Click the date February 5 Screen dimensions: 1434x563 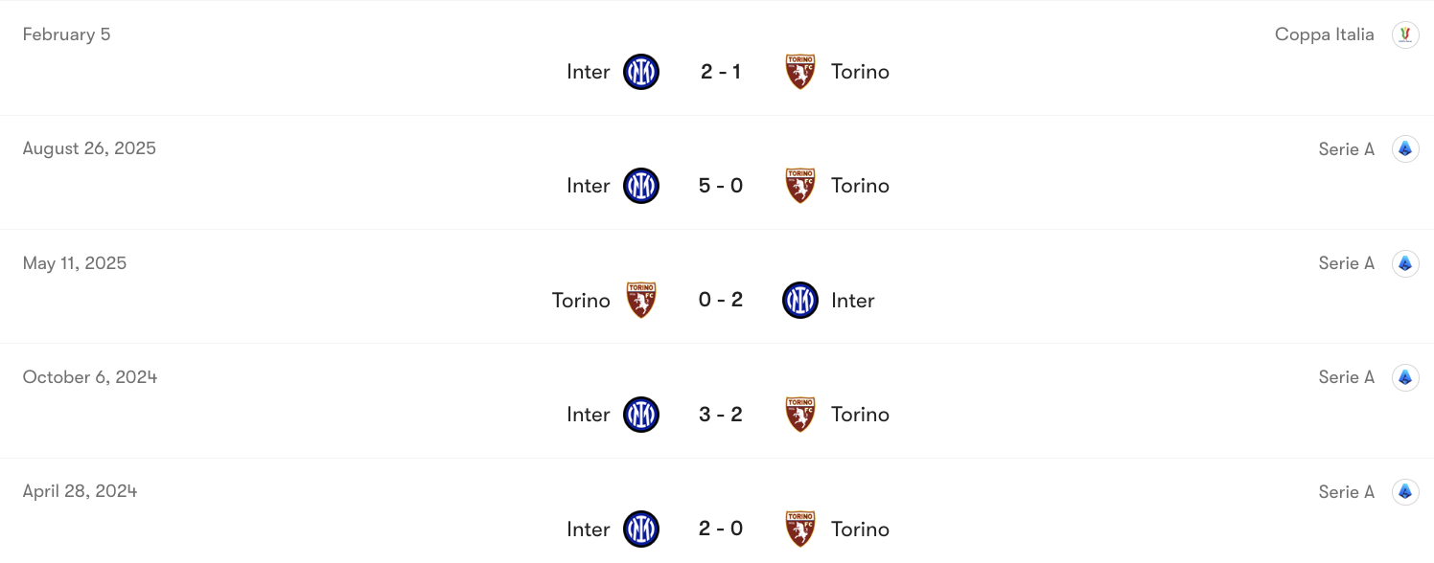click(x=66, y=34)
